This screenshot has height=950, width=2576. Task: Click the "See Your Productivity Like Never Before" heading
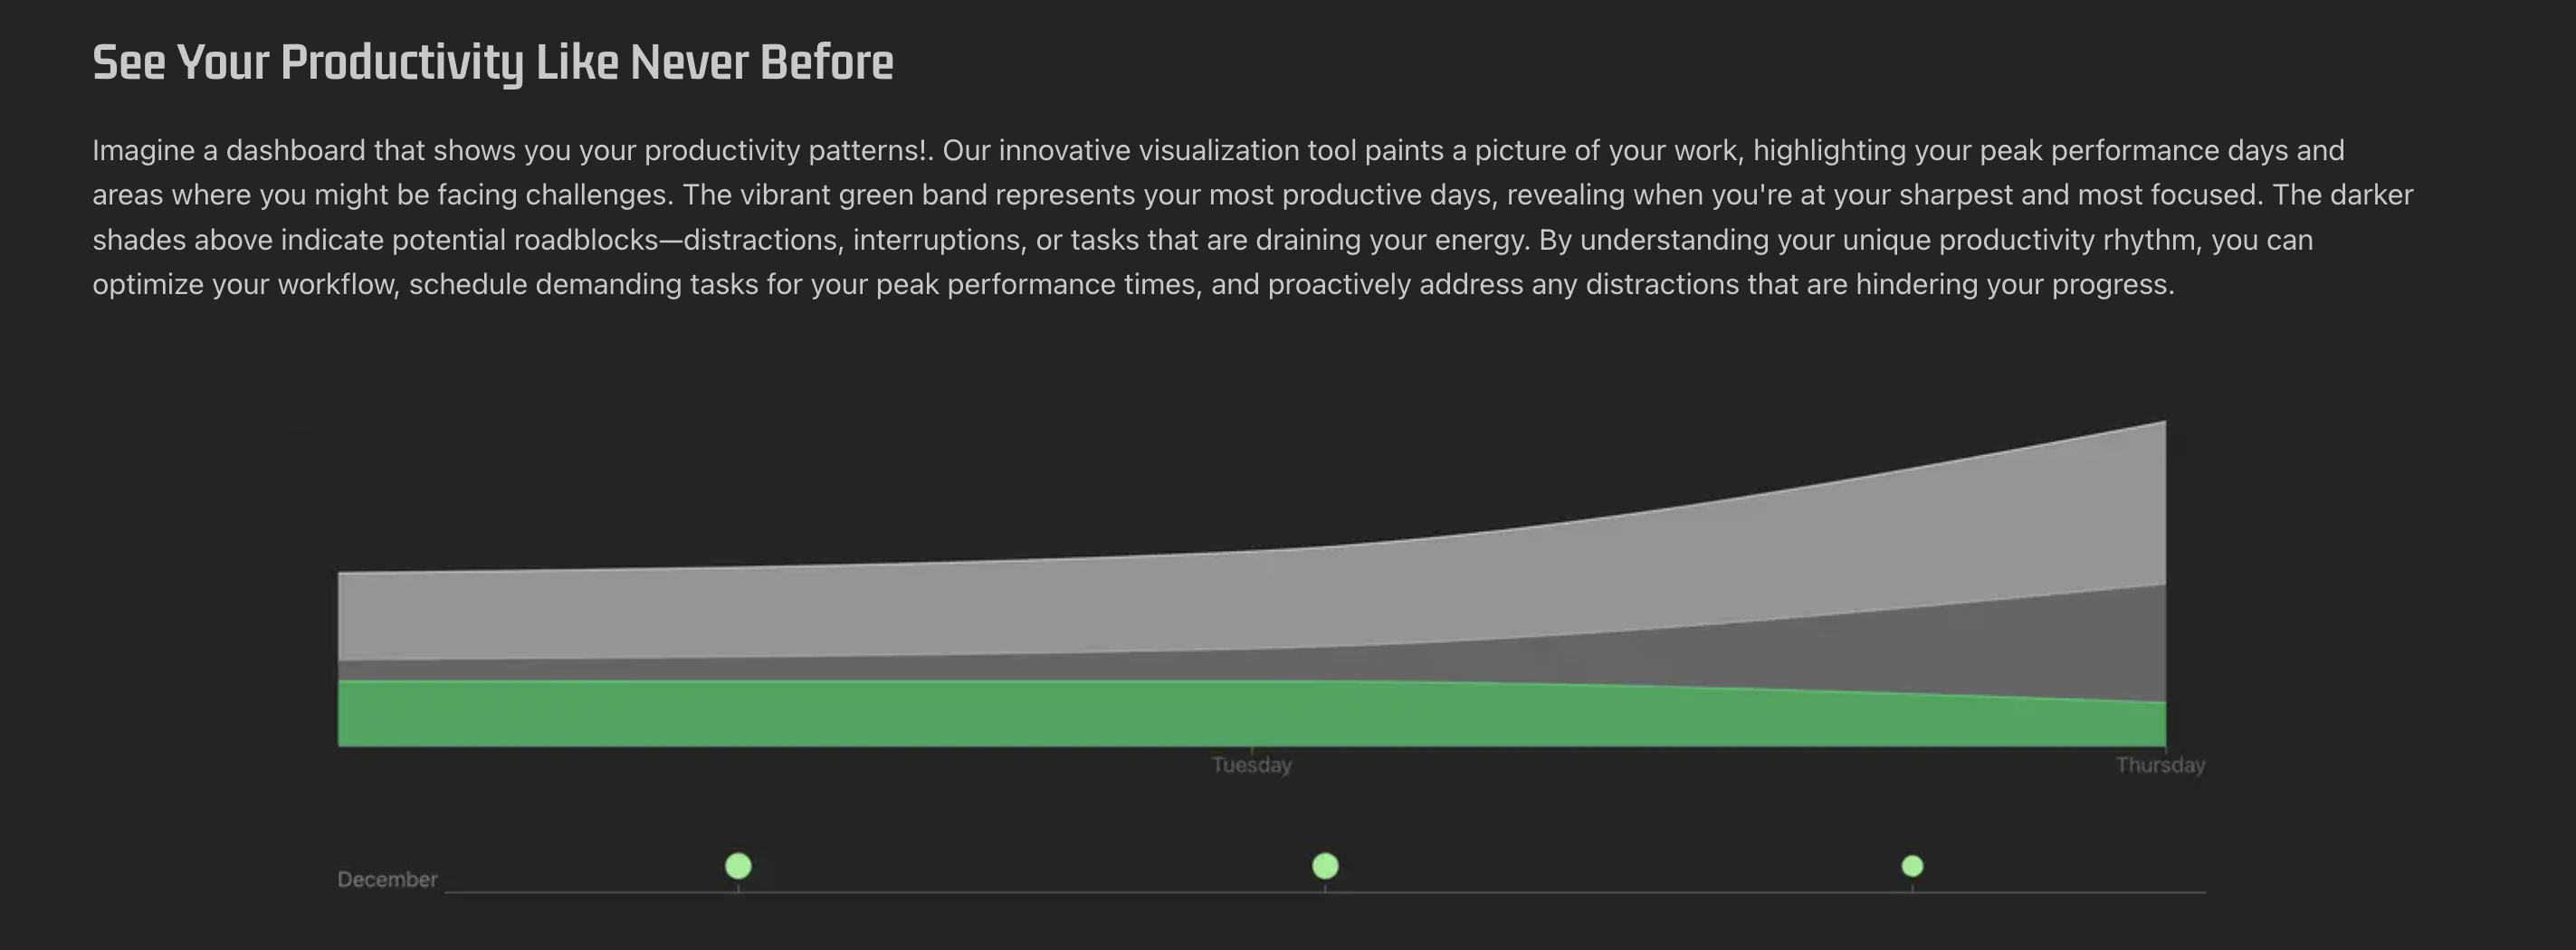click(x=493, y=63)
